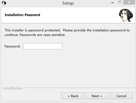Click the portrait icon in the title bar
This screenshot has width=136, height=103.
pos(4,3)
